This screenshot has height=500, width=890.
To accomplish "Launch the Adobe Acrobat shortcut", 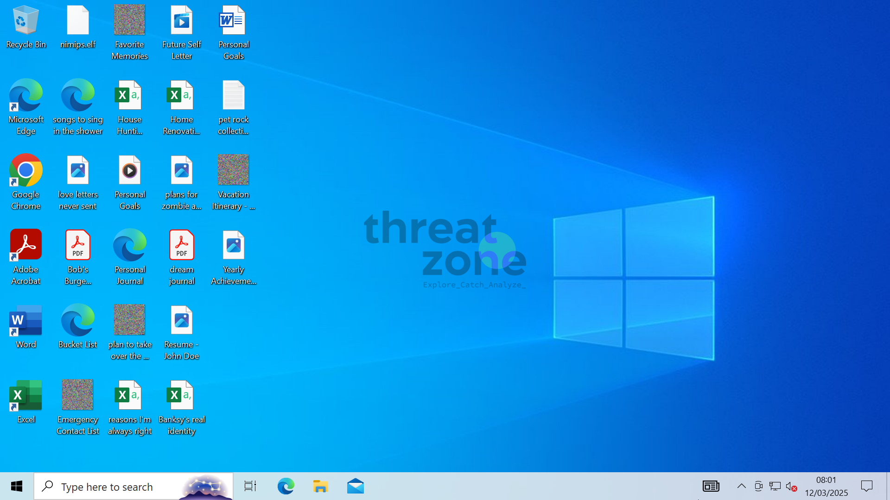I will pyautogui.click(x=26, y=258).
